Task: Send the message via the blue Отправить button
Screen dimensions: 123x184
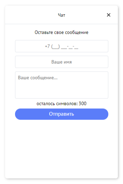Action: pos(61,114)
